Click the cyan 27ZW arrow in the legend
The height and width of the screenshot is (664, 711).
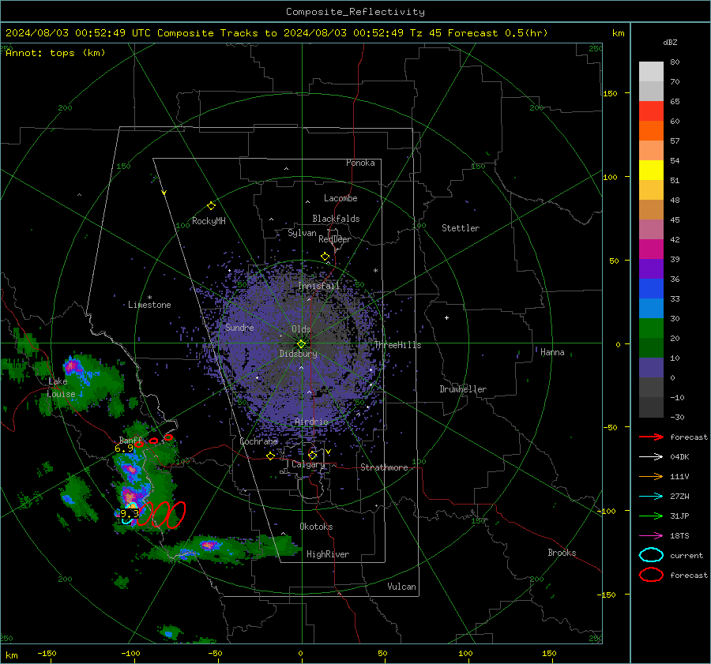651,497
